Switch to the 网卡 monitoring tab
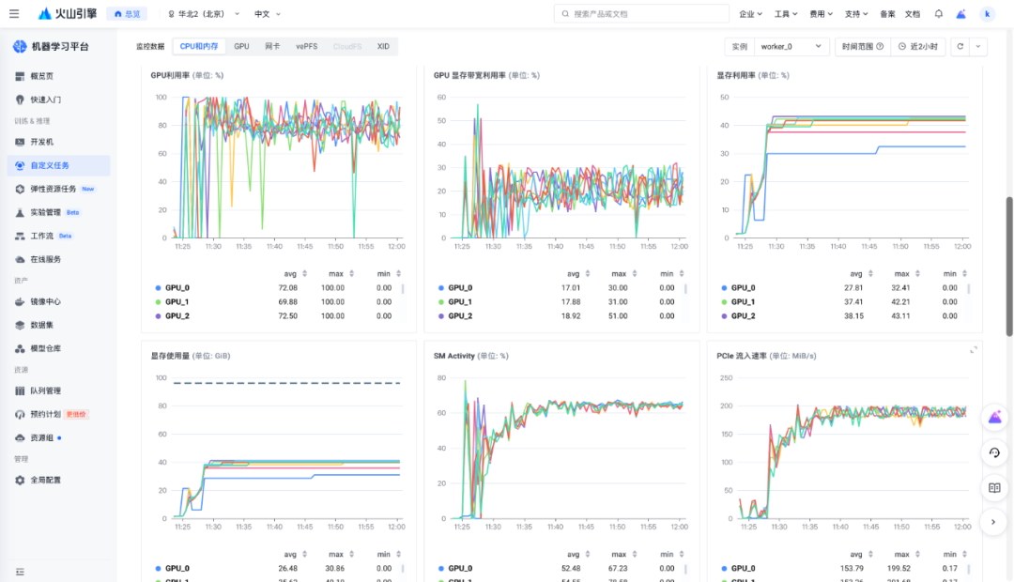 272,46
